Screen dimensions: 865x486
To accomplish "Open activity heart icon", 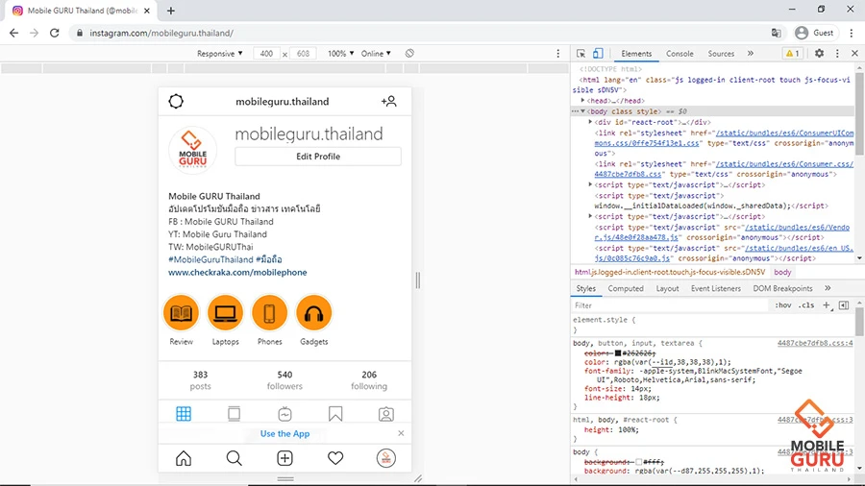I will (x=335, y=458).
